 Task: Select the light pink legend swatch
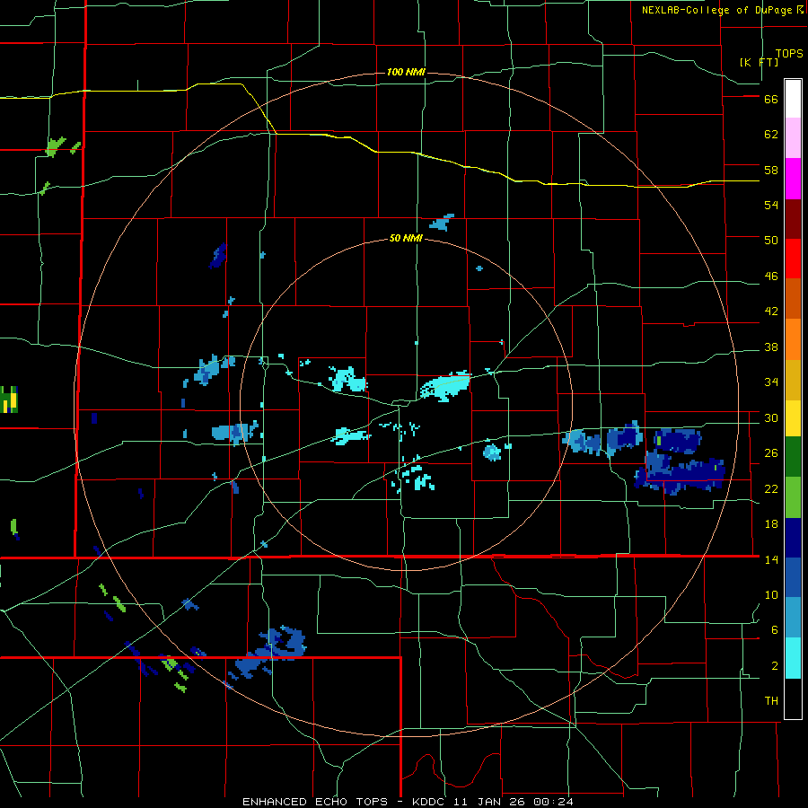pyautogui.click(x=793, y=137)
